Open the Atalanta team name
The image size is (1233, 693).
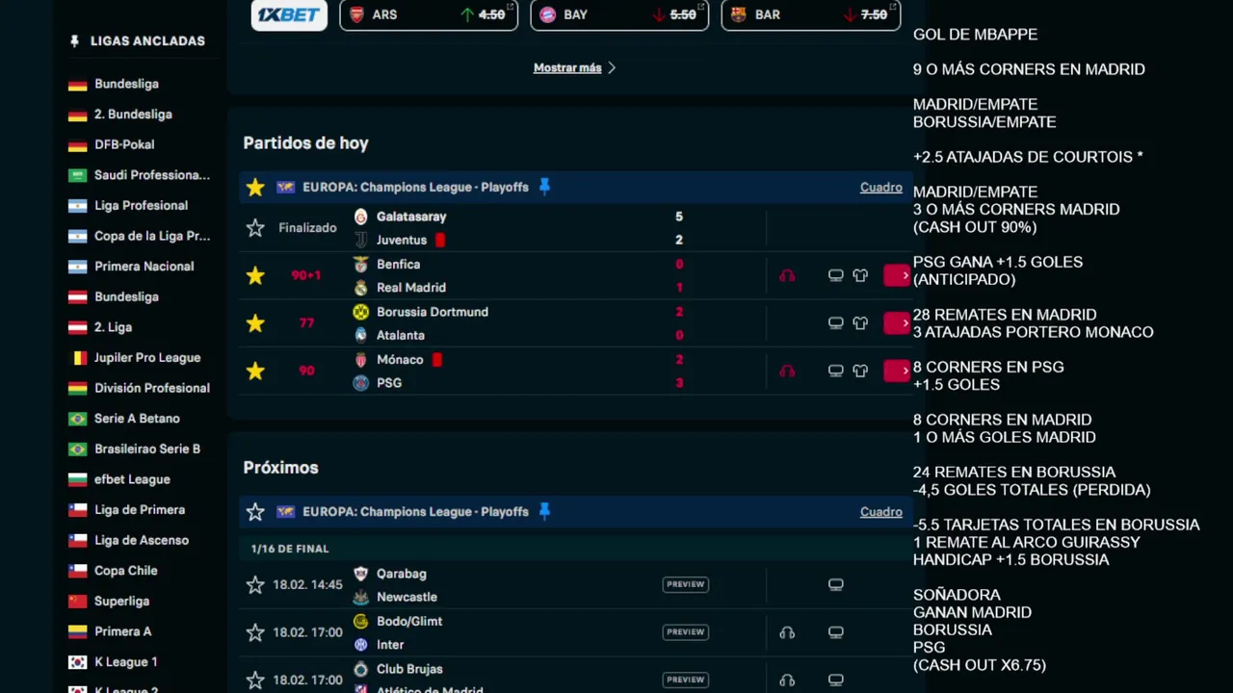[401, 335]
